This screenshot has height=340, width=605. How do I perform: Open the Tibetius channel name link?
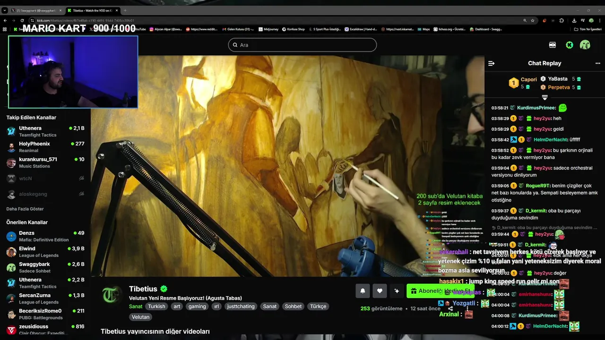(143, 289)
